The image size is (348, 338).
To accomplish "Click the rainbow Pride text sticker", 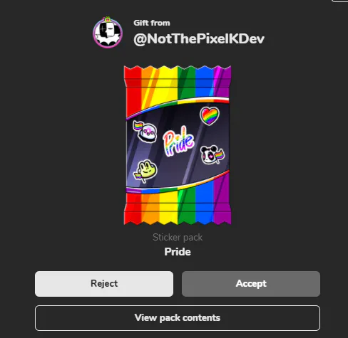I will click(178, 142).
